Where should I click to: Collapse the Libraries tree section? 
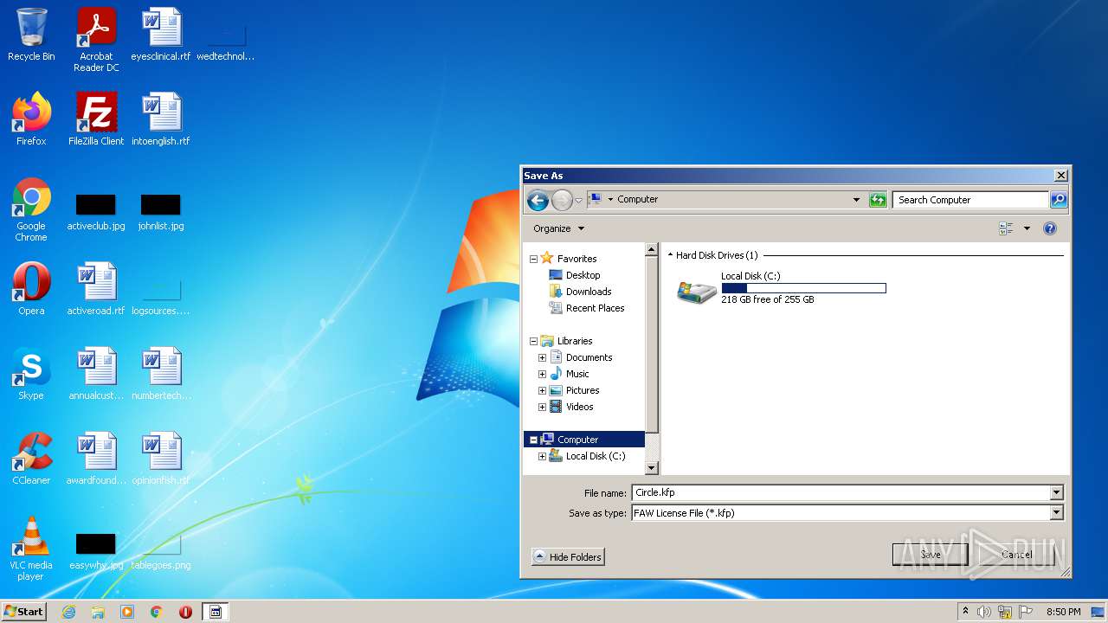coord(533,341)
